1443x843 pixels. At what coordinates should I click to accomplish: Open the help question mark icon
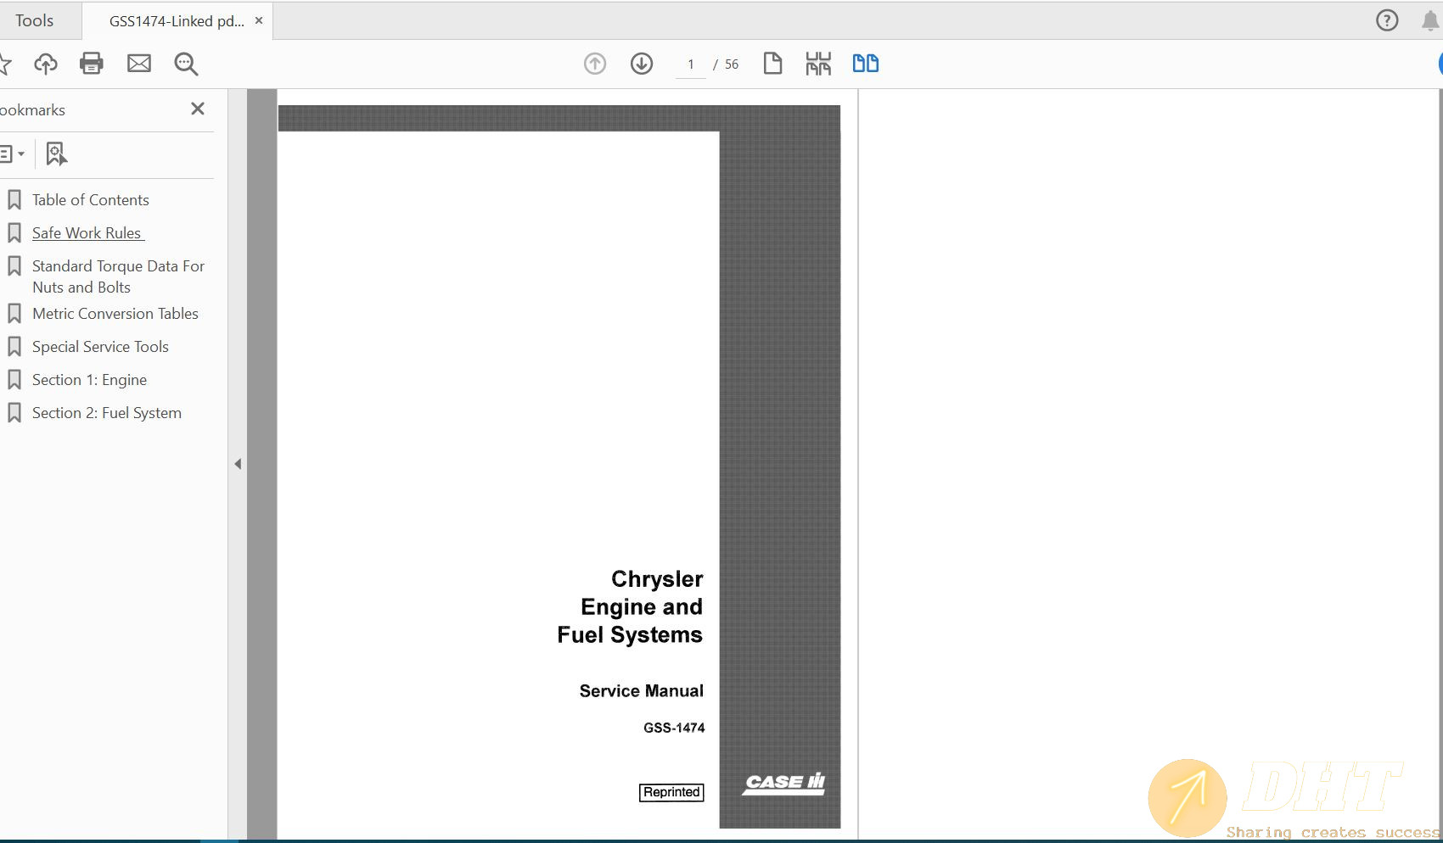1387,20
